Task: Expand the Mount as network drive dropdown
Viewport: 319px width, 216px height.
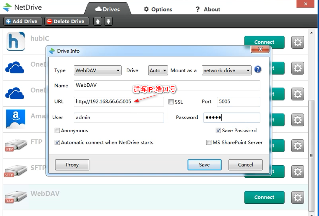Action: tap(227, 70)
